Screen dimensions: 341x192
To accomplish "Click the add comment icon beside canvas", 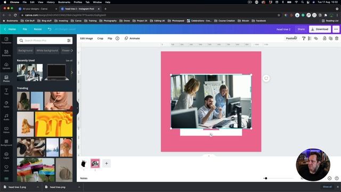I will coord(266,78).
